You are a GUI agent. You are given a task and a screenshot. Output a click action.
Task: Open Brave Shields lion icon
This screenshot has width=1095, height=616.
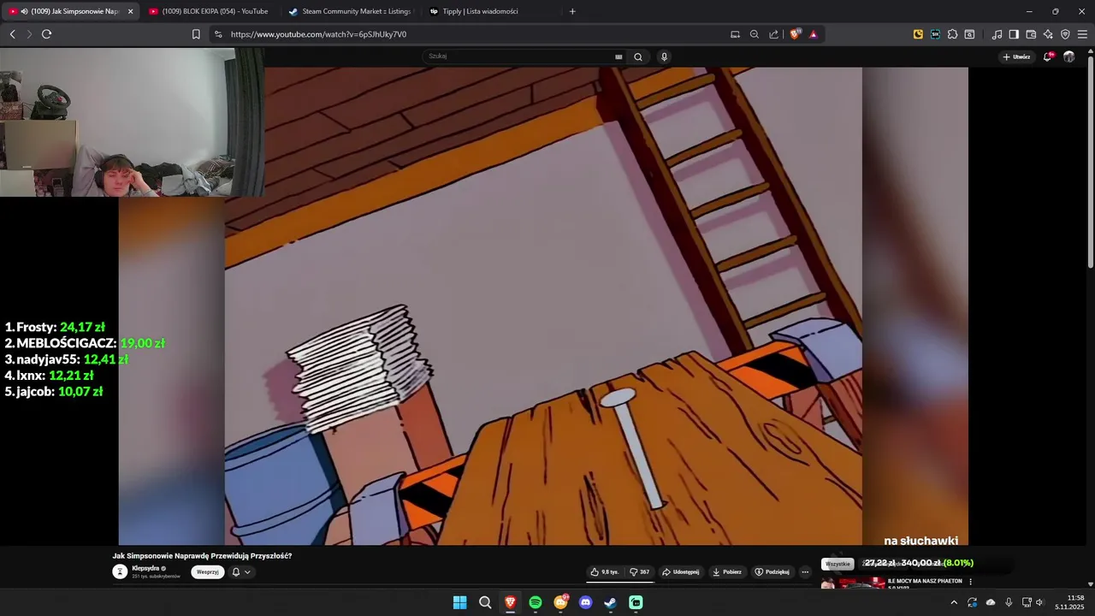(x=795, y=34)
